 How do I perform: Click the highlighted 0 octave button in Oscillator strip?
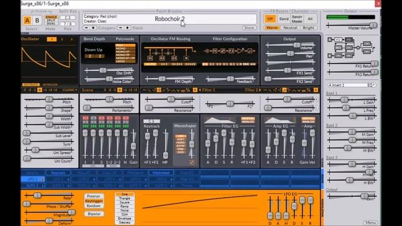[40, 90]
